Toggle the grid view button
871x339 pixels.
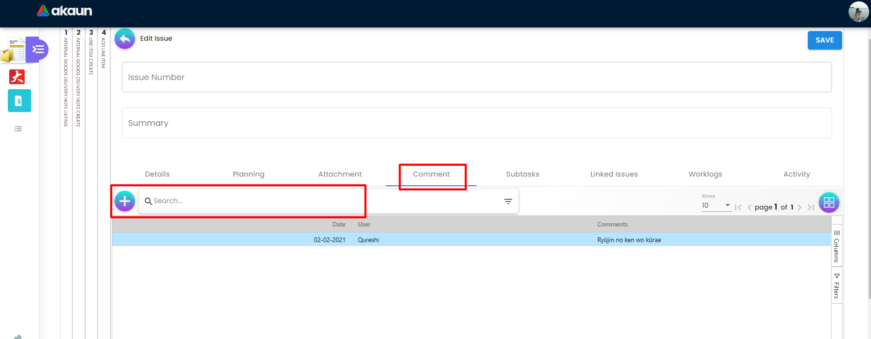tap(829, 202)
